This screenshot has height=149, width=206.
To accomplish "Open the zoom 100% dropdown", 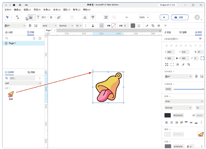I will coord(144,17).
